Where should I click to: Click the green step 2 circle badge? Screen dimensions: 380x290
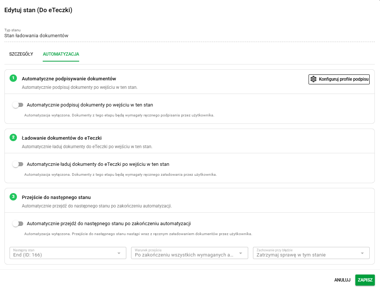click(x=13, y=137)
